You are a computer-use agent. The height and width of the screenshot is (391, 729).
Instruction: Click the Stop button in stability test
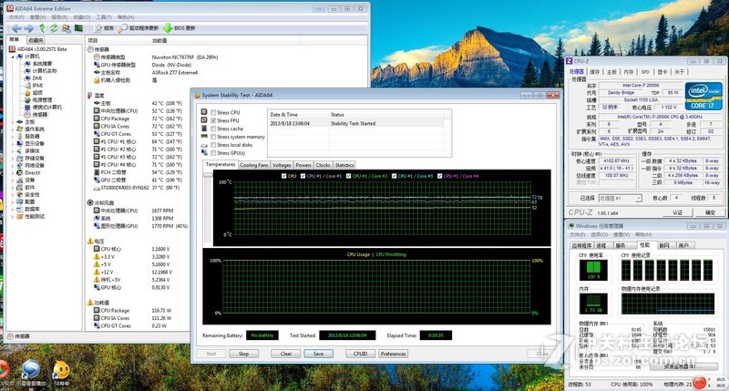243,354
